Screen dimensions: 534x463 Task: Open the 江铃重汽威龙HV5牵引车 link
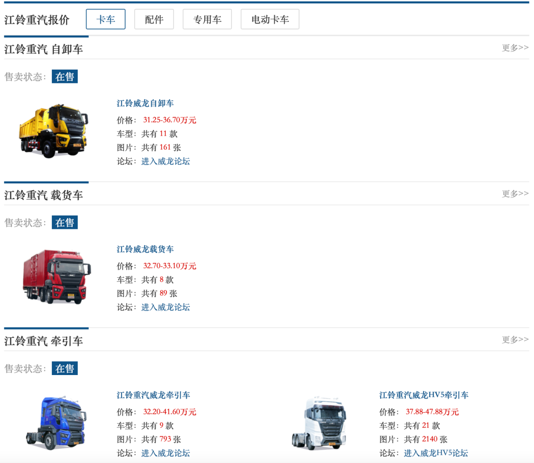424,395
